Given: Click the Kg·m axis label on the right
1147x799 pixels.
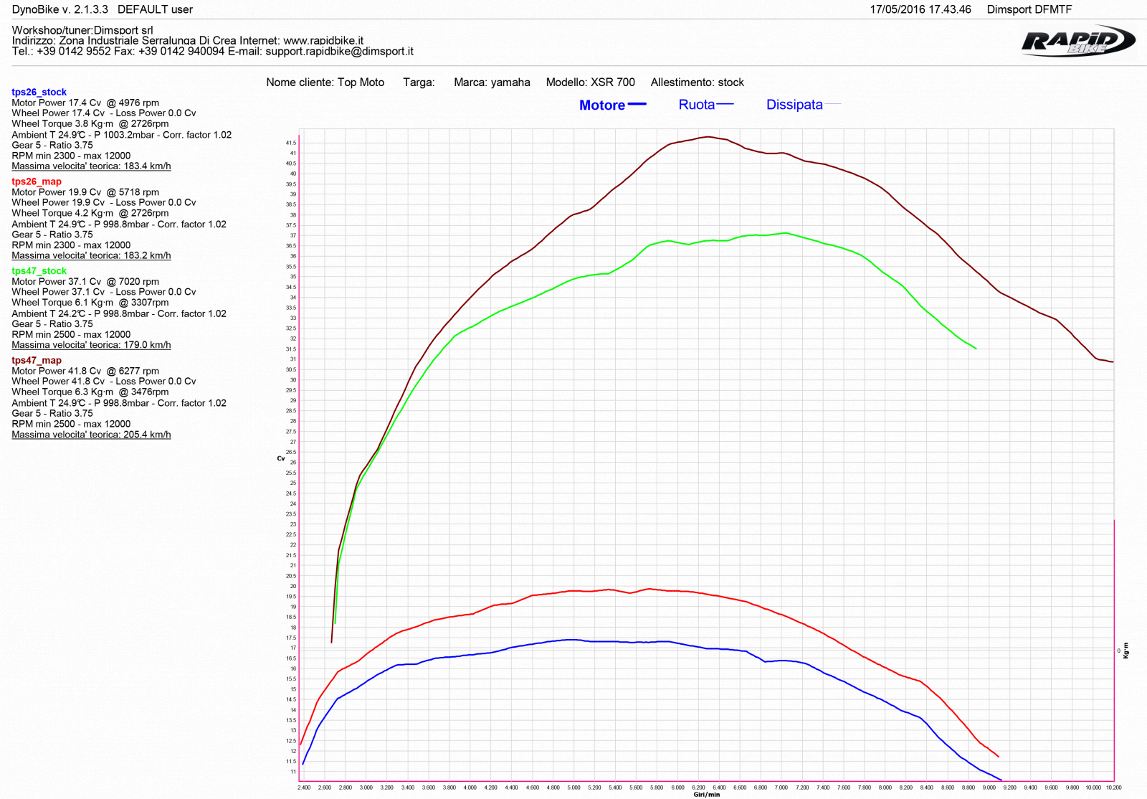Looking at the screenshot, I should pyautogui.click(x=1125, y=651).
